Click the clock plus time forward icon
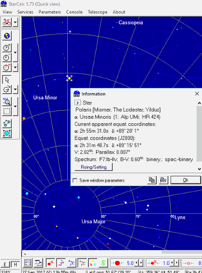Image resolution: width=202 pixels, height=273 pixels. click(x=7, y=47)
